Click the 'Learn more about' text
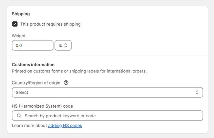The height and width of the screenshot is (138, 214). (x=29, y=126)
